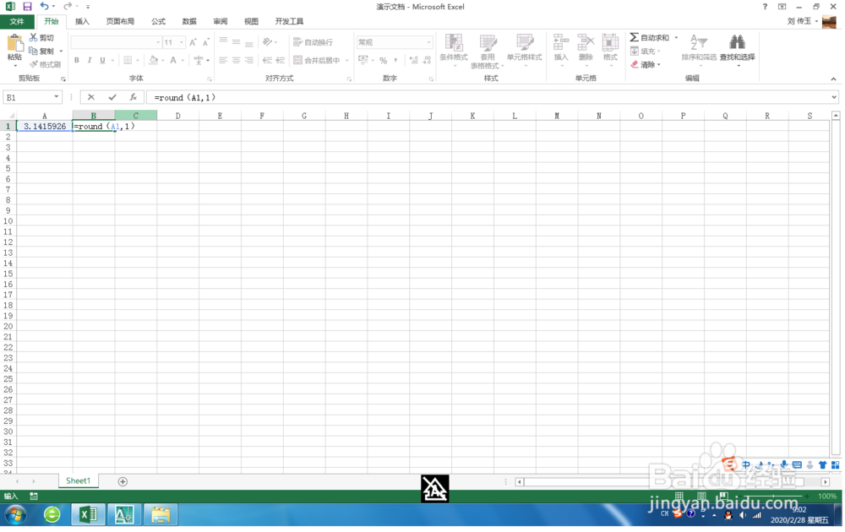845x532 pixels.
Task: Click the AutoSum (自动求和) icon
Action: [634, 37]
